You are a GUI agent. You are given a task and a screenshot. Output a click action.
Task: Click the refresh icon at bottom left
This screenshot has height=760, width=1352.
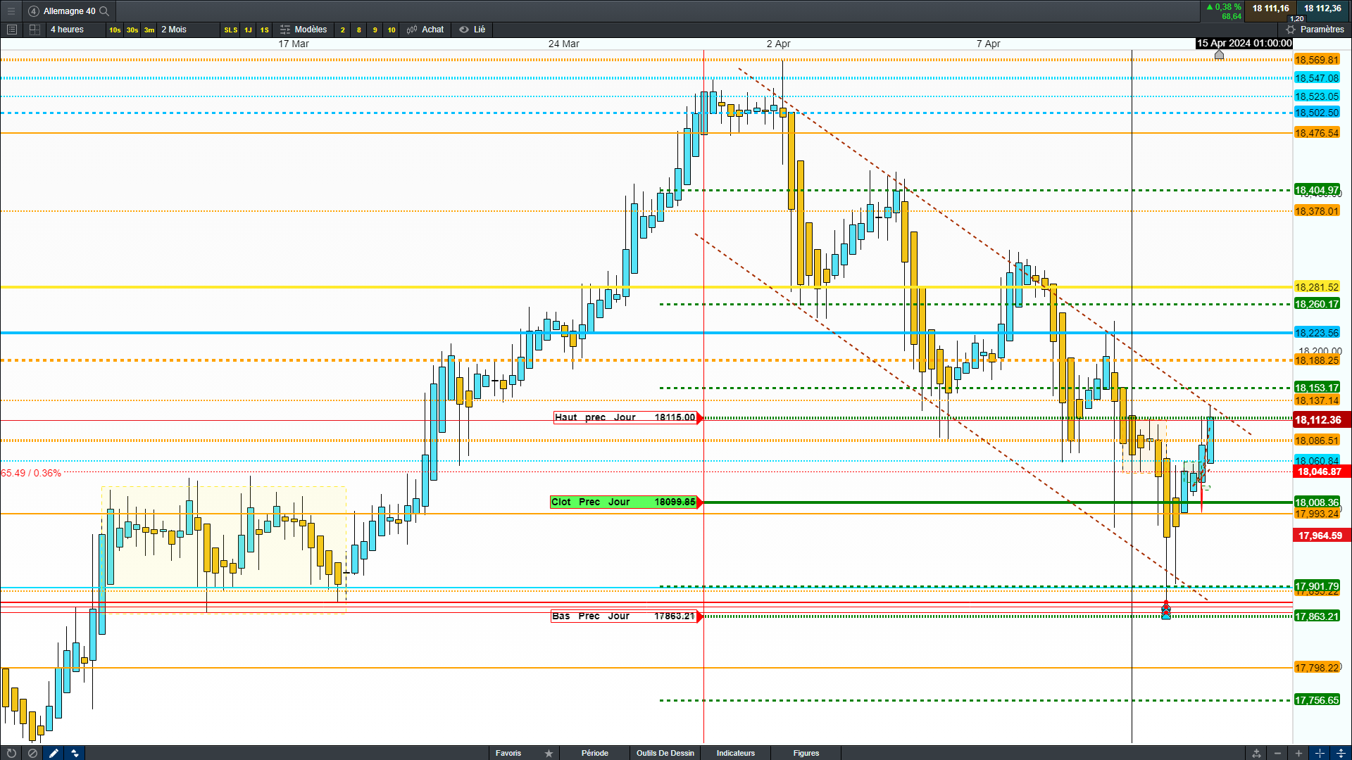pos(11,753)
